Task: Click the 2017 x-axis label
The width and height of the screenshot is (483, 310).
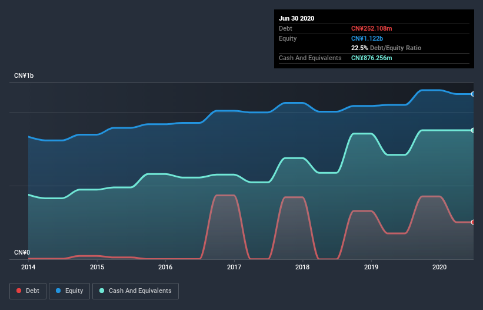Action: (x=234, y=267)
